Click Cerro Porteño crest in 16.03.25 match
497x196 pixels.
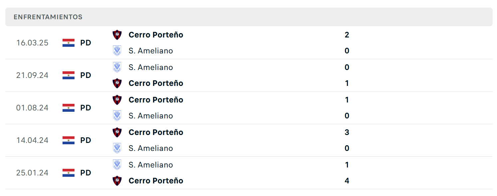click(x=117, y=35)
